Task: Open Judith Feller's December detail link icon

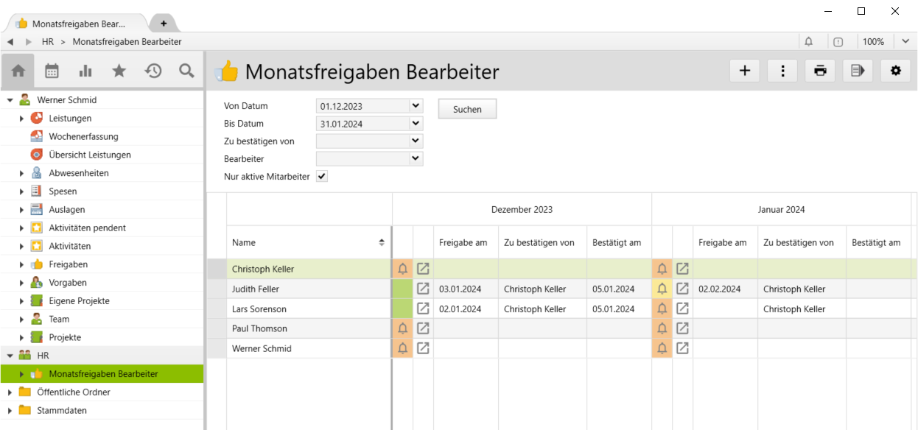Action: 423,289
